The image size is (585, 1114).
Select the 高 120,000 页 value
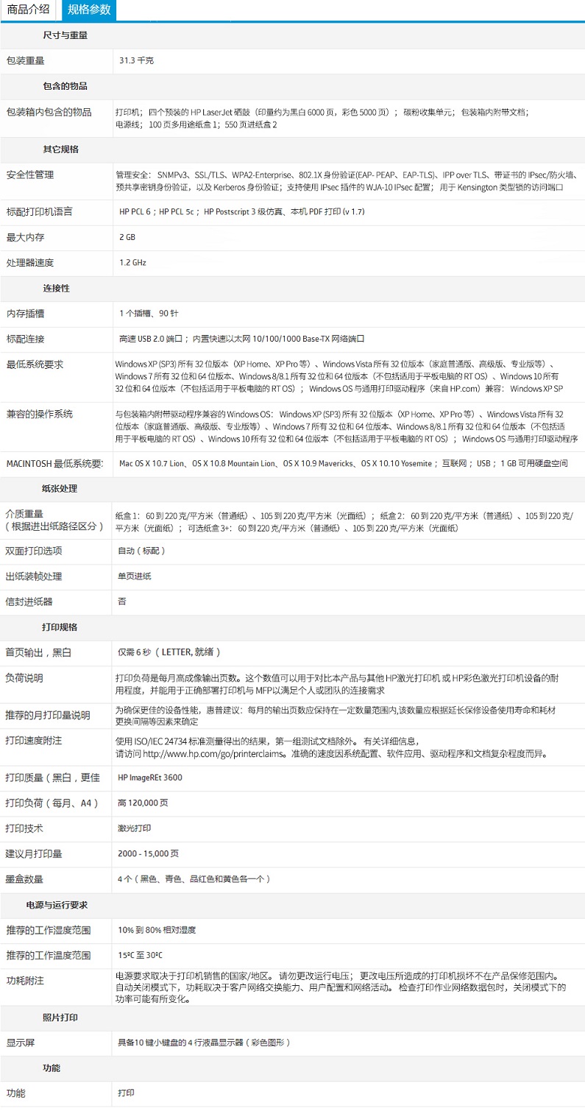[x=143, y=803]
